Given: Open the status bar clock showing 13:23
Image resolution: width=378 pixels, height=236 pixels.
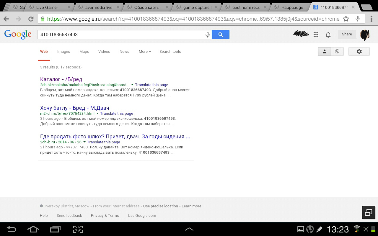Looking at the screenshot, I should pos(338,229).
